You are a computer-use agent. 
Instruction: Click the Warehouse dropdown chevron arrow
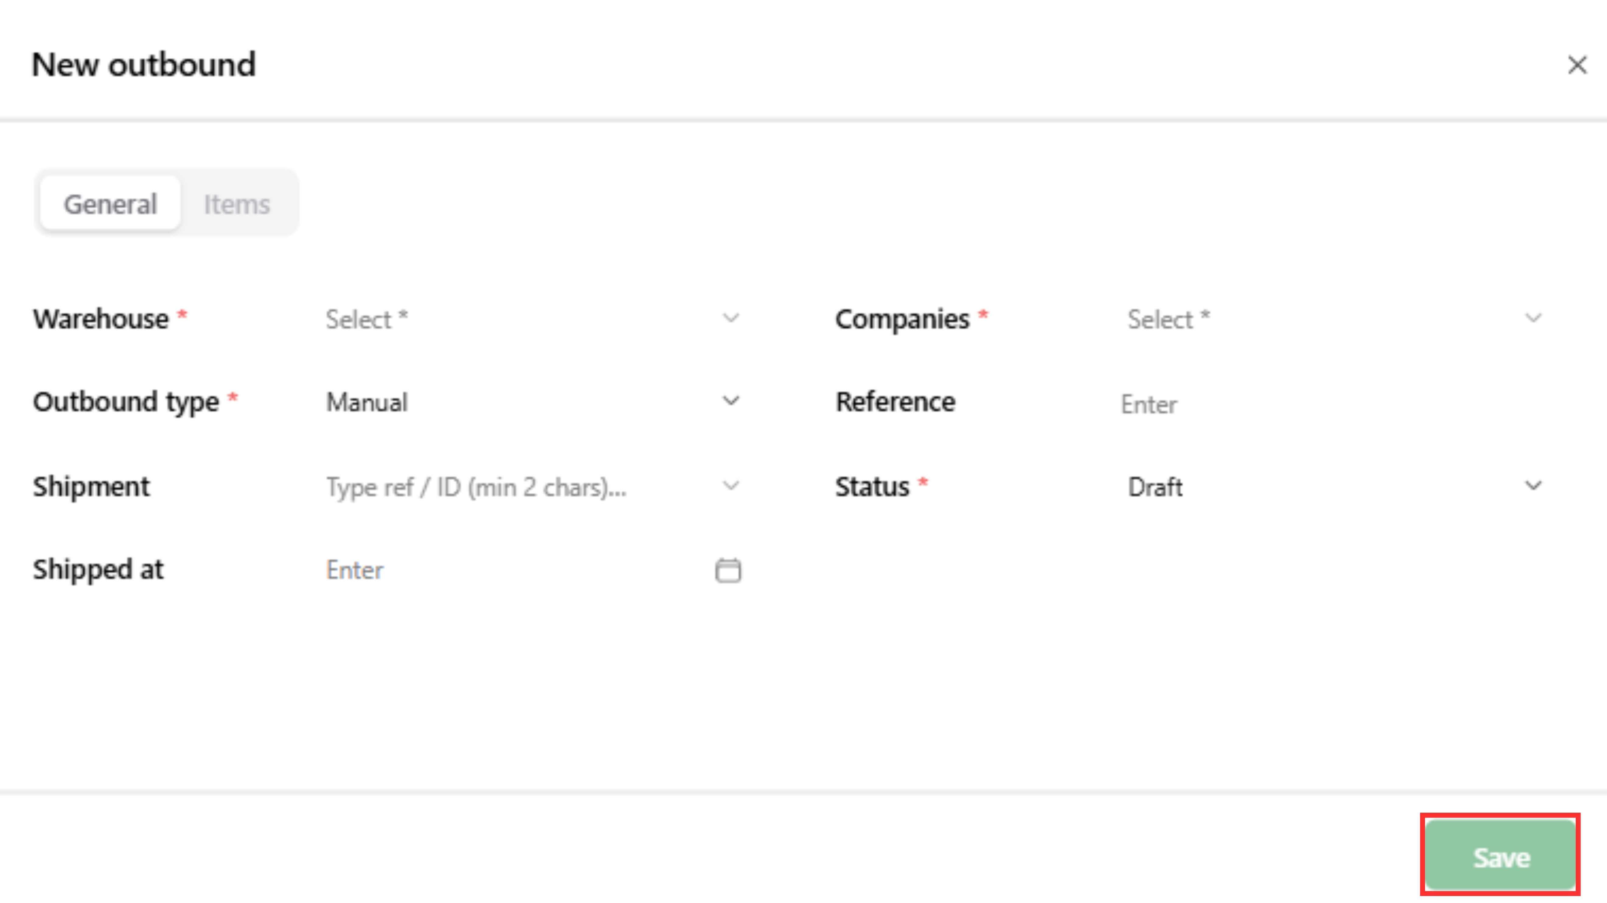tap(730, 318)
